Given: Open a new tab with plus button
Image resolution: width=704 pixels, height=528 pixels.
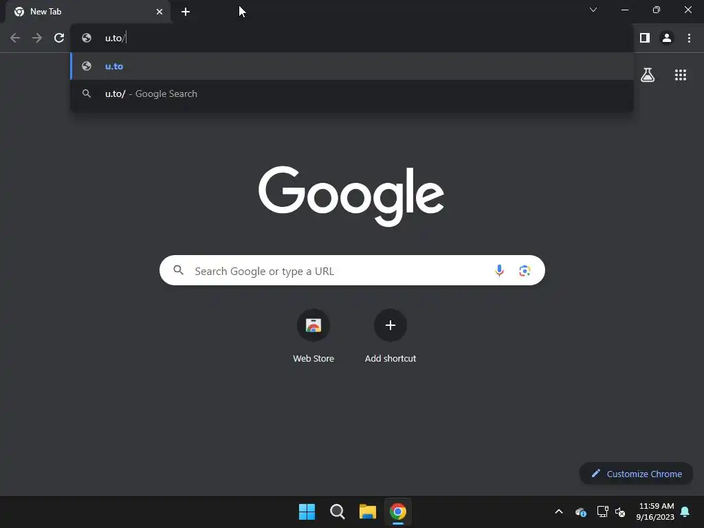Looking at the screenshot, I should click(x=186, y=12).
